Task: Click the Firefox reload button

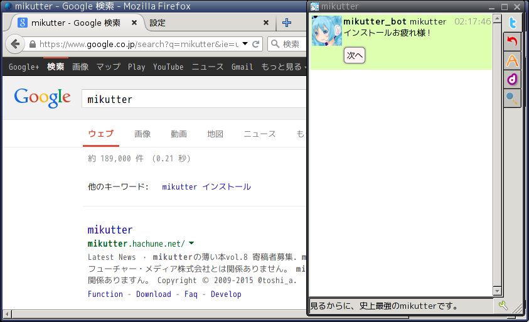Action: click(x=256, y=44)
